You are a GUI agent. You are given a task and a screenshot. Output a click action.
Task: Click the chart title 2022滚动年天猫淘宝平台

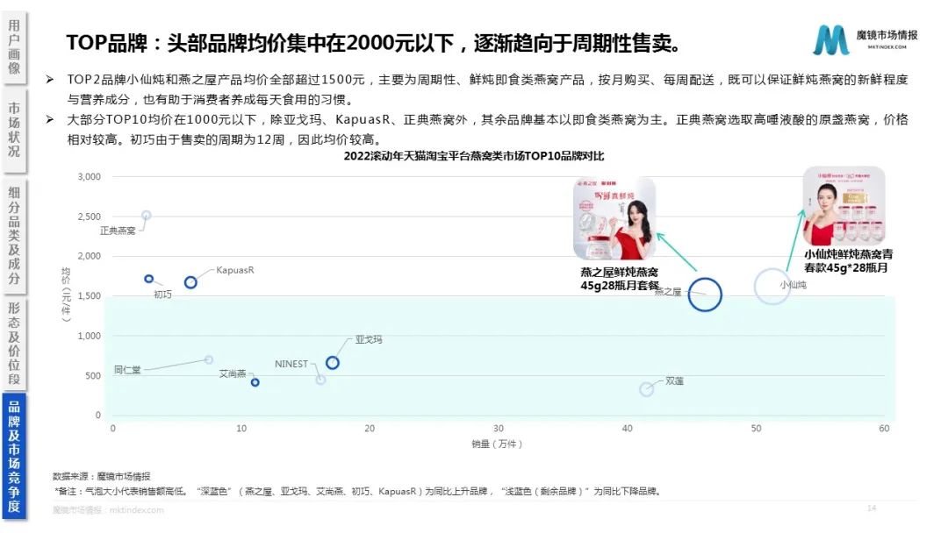tap(474, 156)
